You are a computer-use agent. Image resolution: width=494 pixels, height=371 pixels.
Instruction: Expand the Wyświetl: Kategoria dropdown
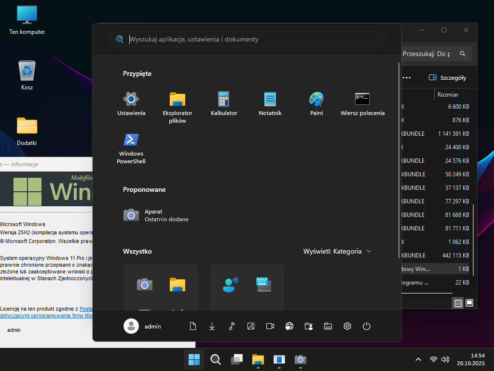[x=337, y=251]
